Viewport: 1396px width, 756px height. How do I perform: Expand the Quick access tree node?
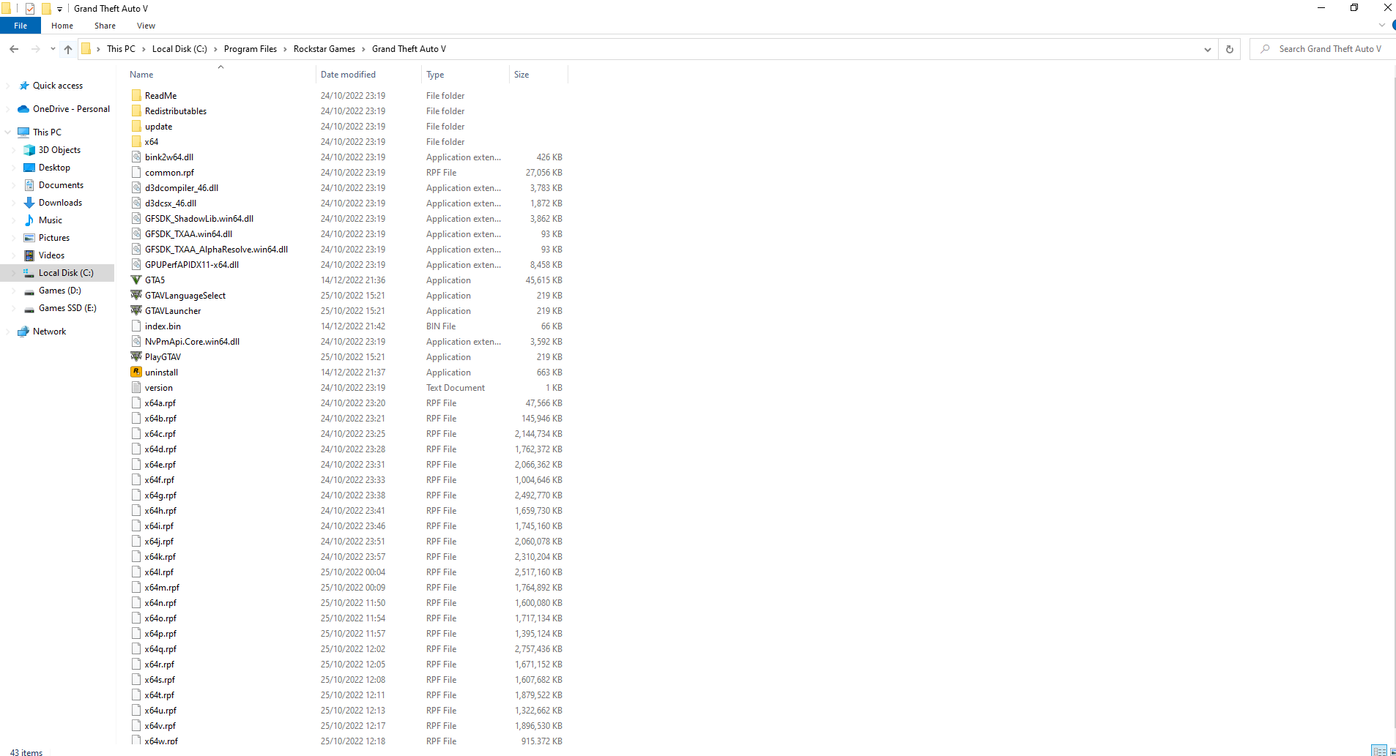click(x=8, y=86)
